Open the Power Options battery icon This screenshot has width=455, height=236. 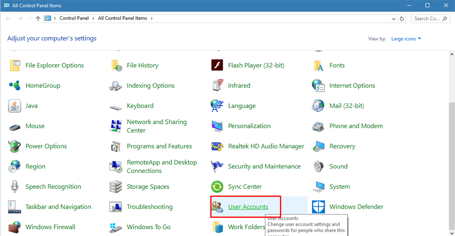[15, 146]
